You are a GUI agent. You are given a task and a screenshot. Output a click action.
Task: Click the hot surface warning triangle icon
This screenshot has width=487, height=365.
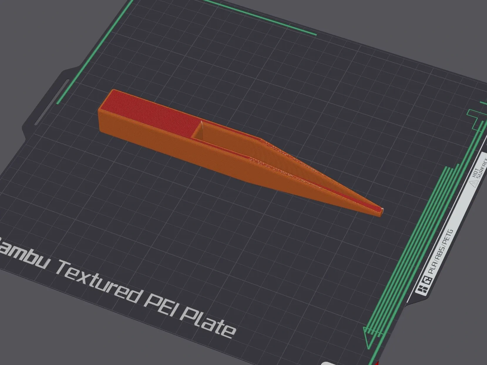(x=473, y=184)
